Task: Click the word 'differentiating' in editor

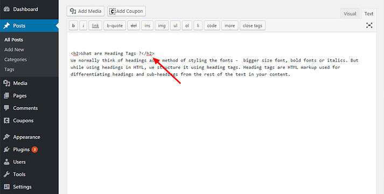Action: point(90,74)
